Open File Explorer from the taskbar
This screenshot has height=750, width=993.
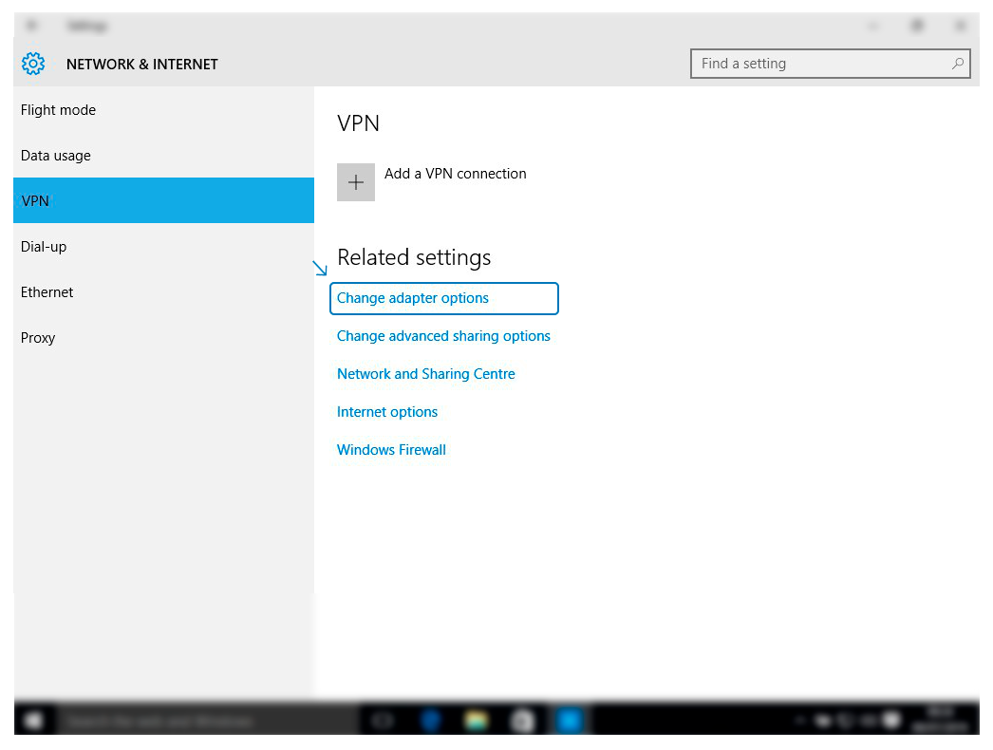pos(476,721)
